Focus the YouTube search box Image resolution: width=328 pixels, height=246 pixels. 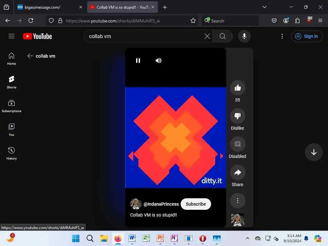tap(146, 36)
